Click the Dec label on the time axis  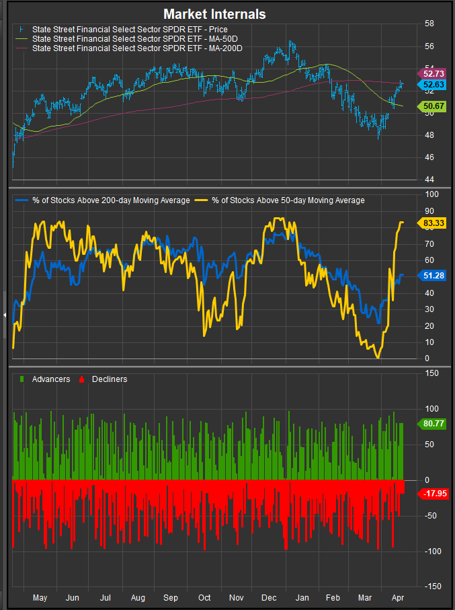click(269, 598)
